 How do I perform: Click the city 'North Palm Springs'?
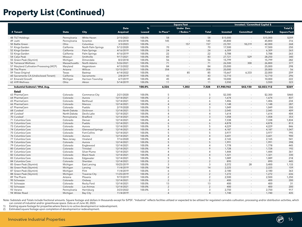point(93,47)
